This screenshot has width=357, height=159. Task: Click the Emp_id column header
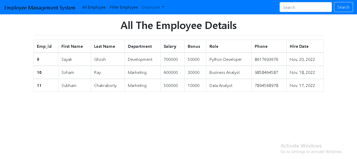click(x=46, y=46)
